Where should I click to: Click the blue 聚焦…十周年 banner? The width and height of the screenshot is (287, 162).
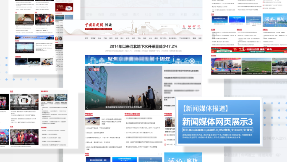[143, 59]
